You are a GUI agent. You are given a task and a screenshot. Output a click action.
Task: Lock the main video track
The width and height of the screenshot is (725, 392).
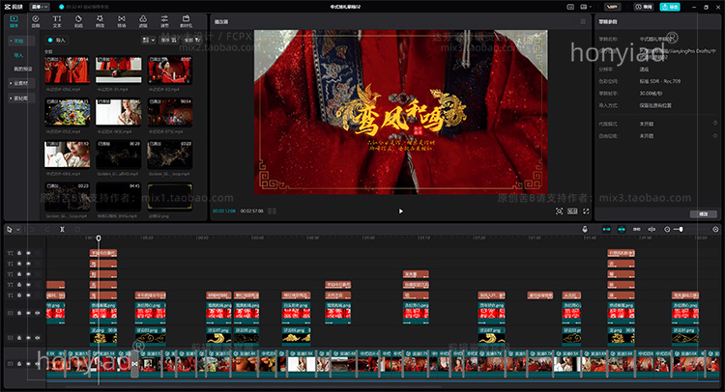[x=19, y=363]
